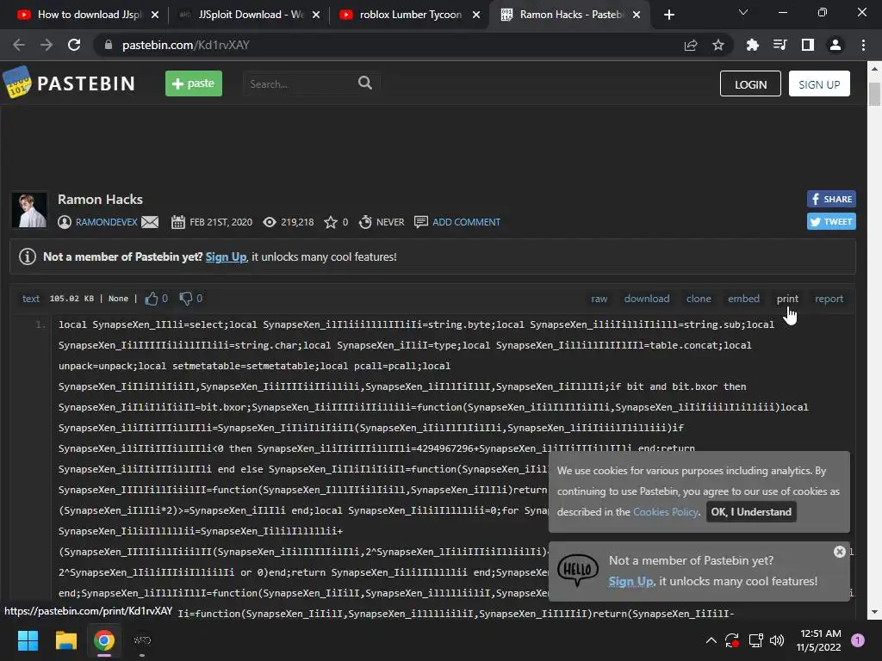Open the media control icon

tap(780, 45)
